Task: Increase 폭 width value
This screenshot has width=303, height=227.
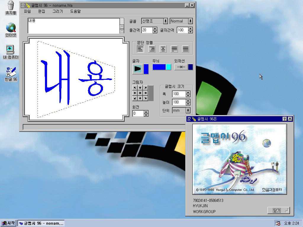Action: [188, 93]
